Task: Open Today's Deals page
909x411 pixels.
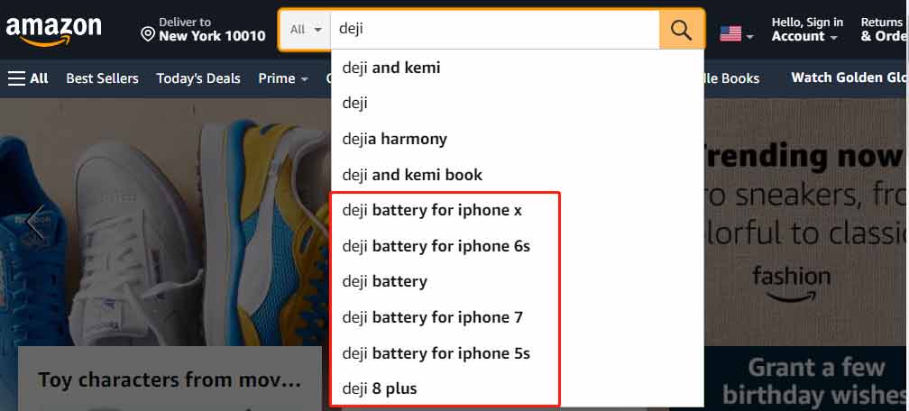Action: tap(198, 78)
